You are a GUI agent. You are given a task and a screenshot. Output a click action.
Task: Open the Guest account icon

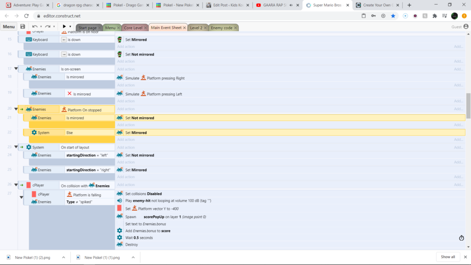click(466, 27)
